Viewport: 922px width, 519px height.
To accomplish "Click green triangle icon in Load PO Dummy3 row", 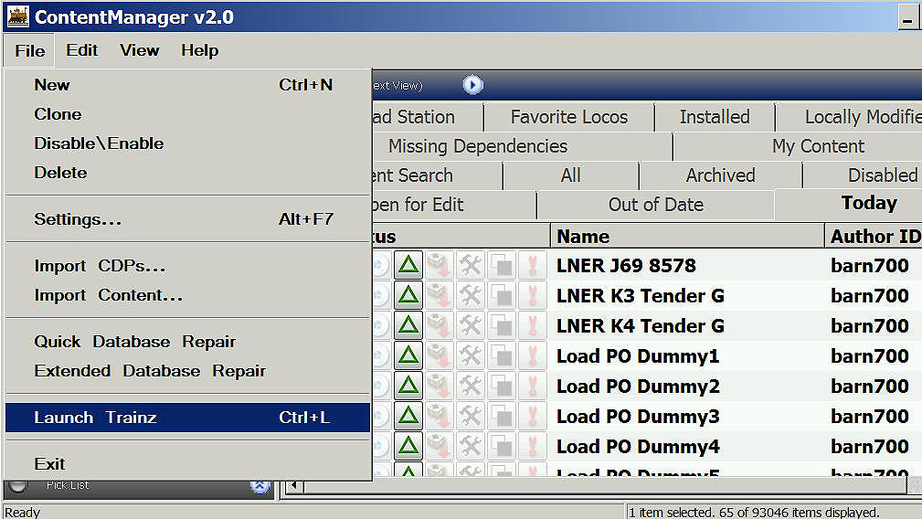I will (x=408, y=417).
